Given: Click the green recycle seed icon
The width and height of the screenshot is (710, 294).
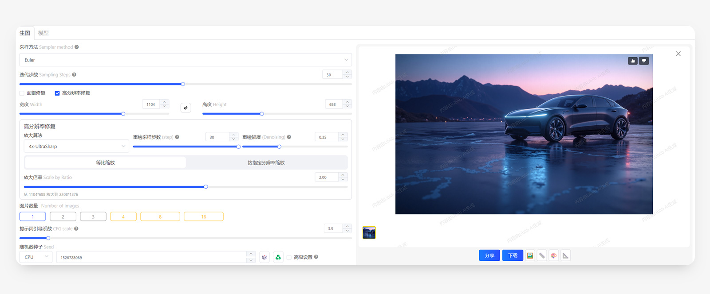Looking at the screenshot, I should click(278, 257).
